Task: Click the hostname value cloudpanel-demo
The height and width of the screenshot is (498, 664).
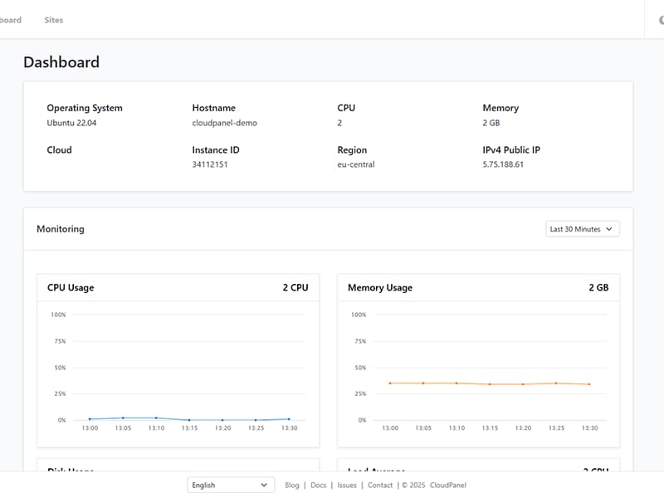Action: click(x=224, y=123)
